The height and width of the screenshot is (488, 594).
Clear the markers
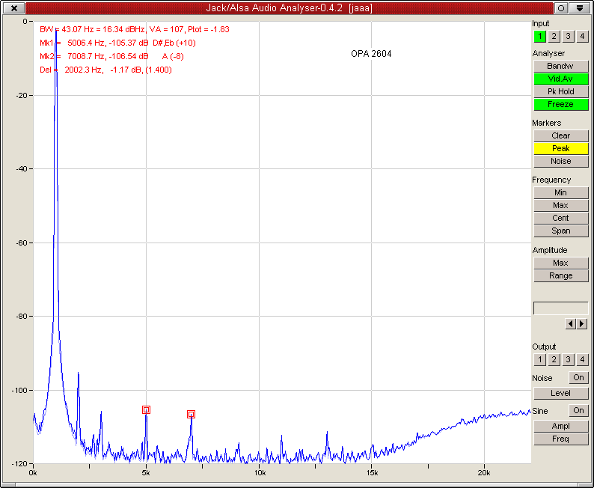coord(560,135)
